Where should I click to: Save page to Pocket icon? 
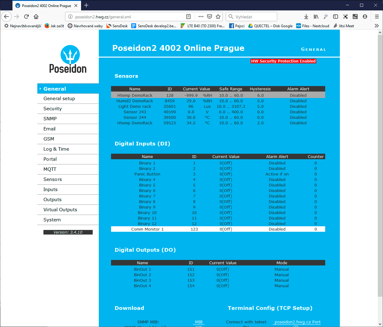pyautogui.click(x=210, y=17)
